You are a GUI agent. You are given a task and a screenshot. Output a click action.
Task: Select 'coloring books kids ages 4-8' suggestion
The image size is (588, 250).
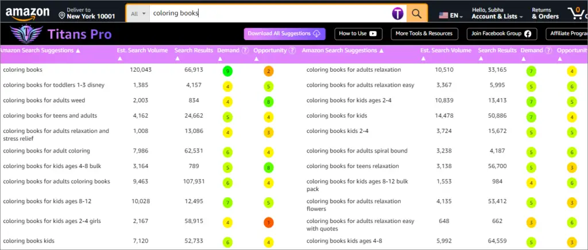345,241
